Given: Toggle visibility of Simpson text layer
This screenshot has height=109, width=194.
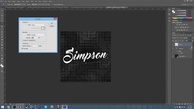Looking at the screenshot, I should (x=173, y=48).
